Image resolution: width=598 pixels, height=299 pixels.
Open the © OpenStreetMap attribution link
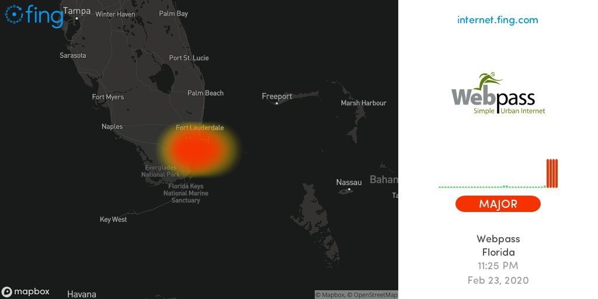click(x=372, y=295)
